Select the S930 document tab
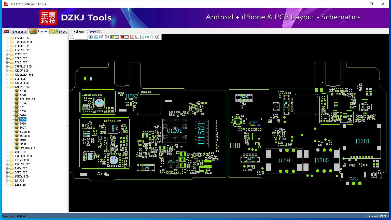 [93, 32]
